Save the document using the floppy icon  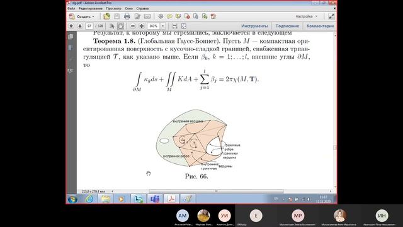pyautogui.click(x=117, y=16)
